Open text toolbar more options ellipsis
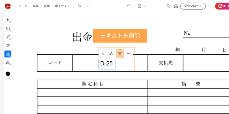Viewport: 229px width, 114px height. [x=129, y=54]
